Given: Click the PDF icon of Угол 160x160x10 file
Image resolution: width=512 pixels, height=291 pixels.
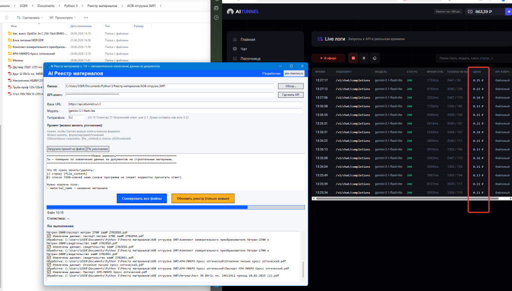Looking at the screenshot, I should (10, 94).
